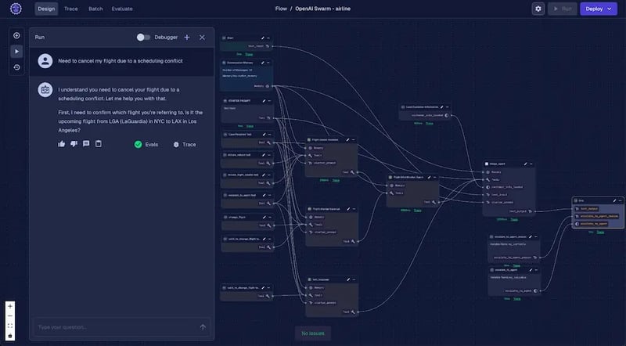Click the Evals button in the response
Viewport: 626px width, 346px height.
(146, 145)
